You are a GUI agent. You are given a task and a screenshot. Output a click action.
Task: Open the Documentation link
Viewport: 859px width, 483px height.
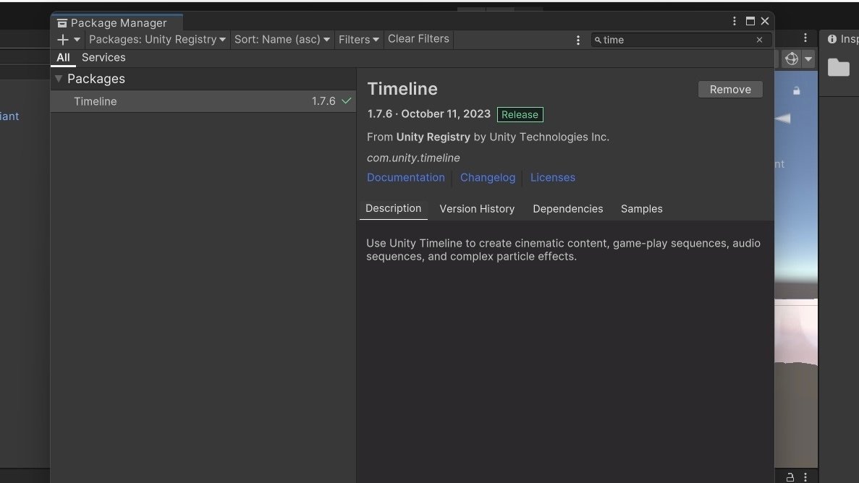click(406, 177)
